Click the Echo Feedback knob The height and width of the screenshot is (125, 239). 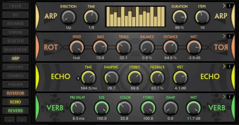[157, 78]
